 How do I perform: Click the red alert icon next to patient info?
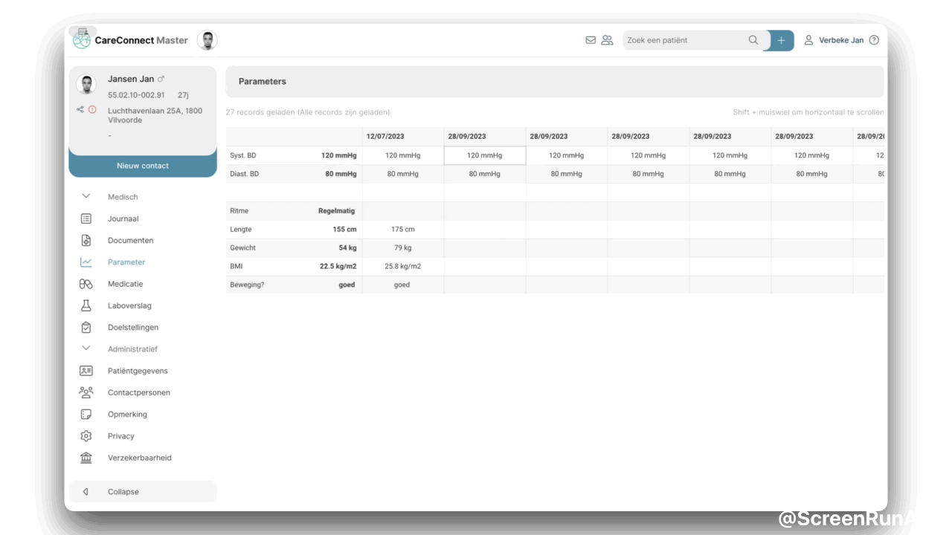coord(92,108)
